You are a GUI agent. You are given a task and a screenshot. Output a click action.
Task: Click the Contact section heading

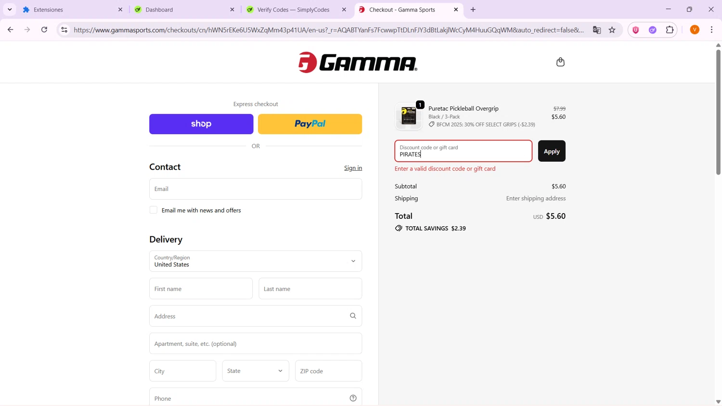pos(165,167)
